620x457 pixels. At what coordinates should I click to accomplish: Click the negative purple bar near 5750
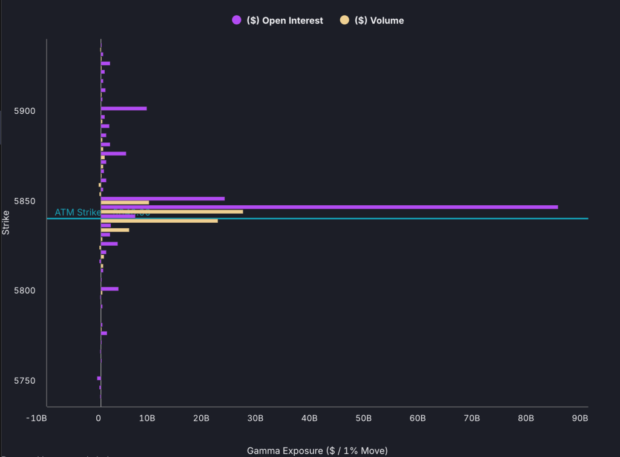click(x=99, y=378)
